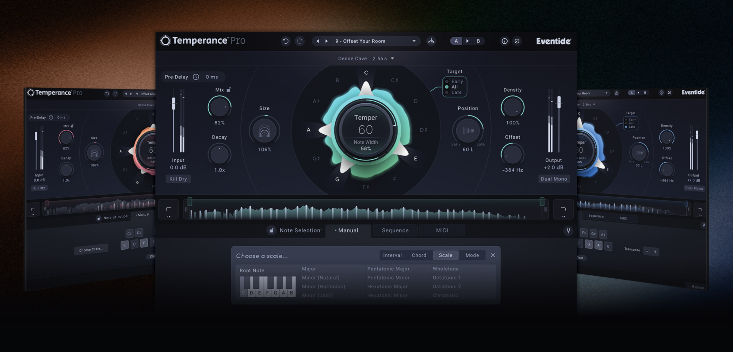The height and width of the screenshot is (352, 733).
Task: Select note D on the note wheel
Action: click(x=415, y=101)
